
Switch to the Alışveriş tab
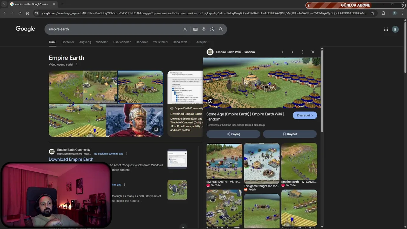click(85, 42)
